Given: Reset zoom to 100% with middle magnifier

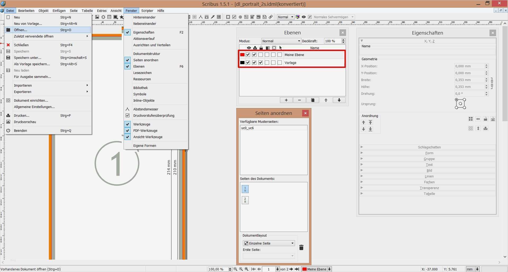Looking at the screenshot, I should 241,269.
